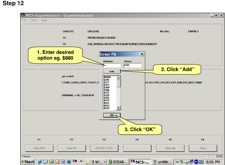Select $416 in the attribute list
The image size is (225, 165).
107,103
